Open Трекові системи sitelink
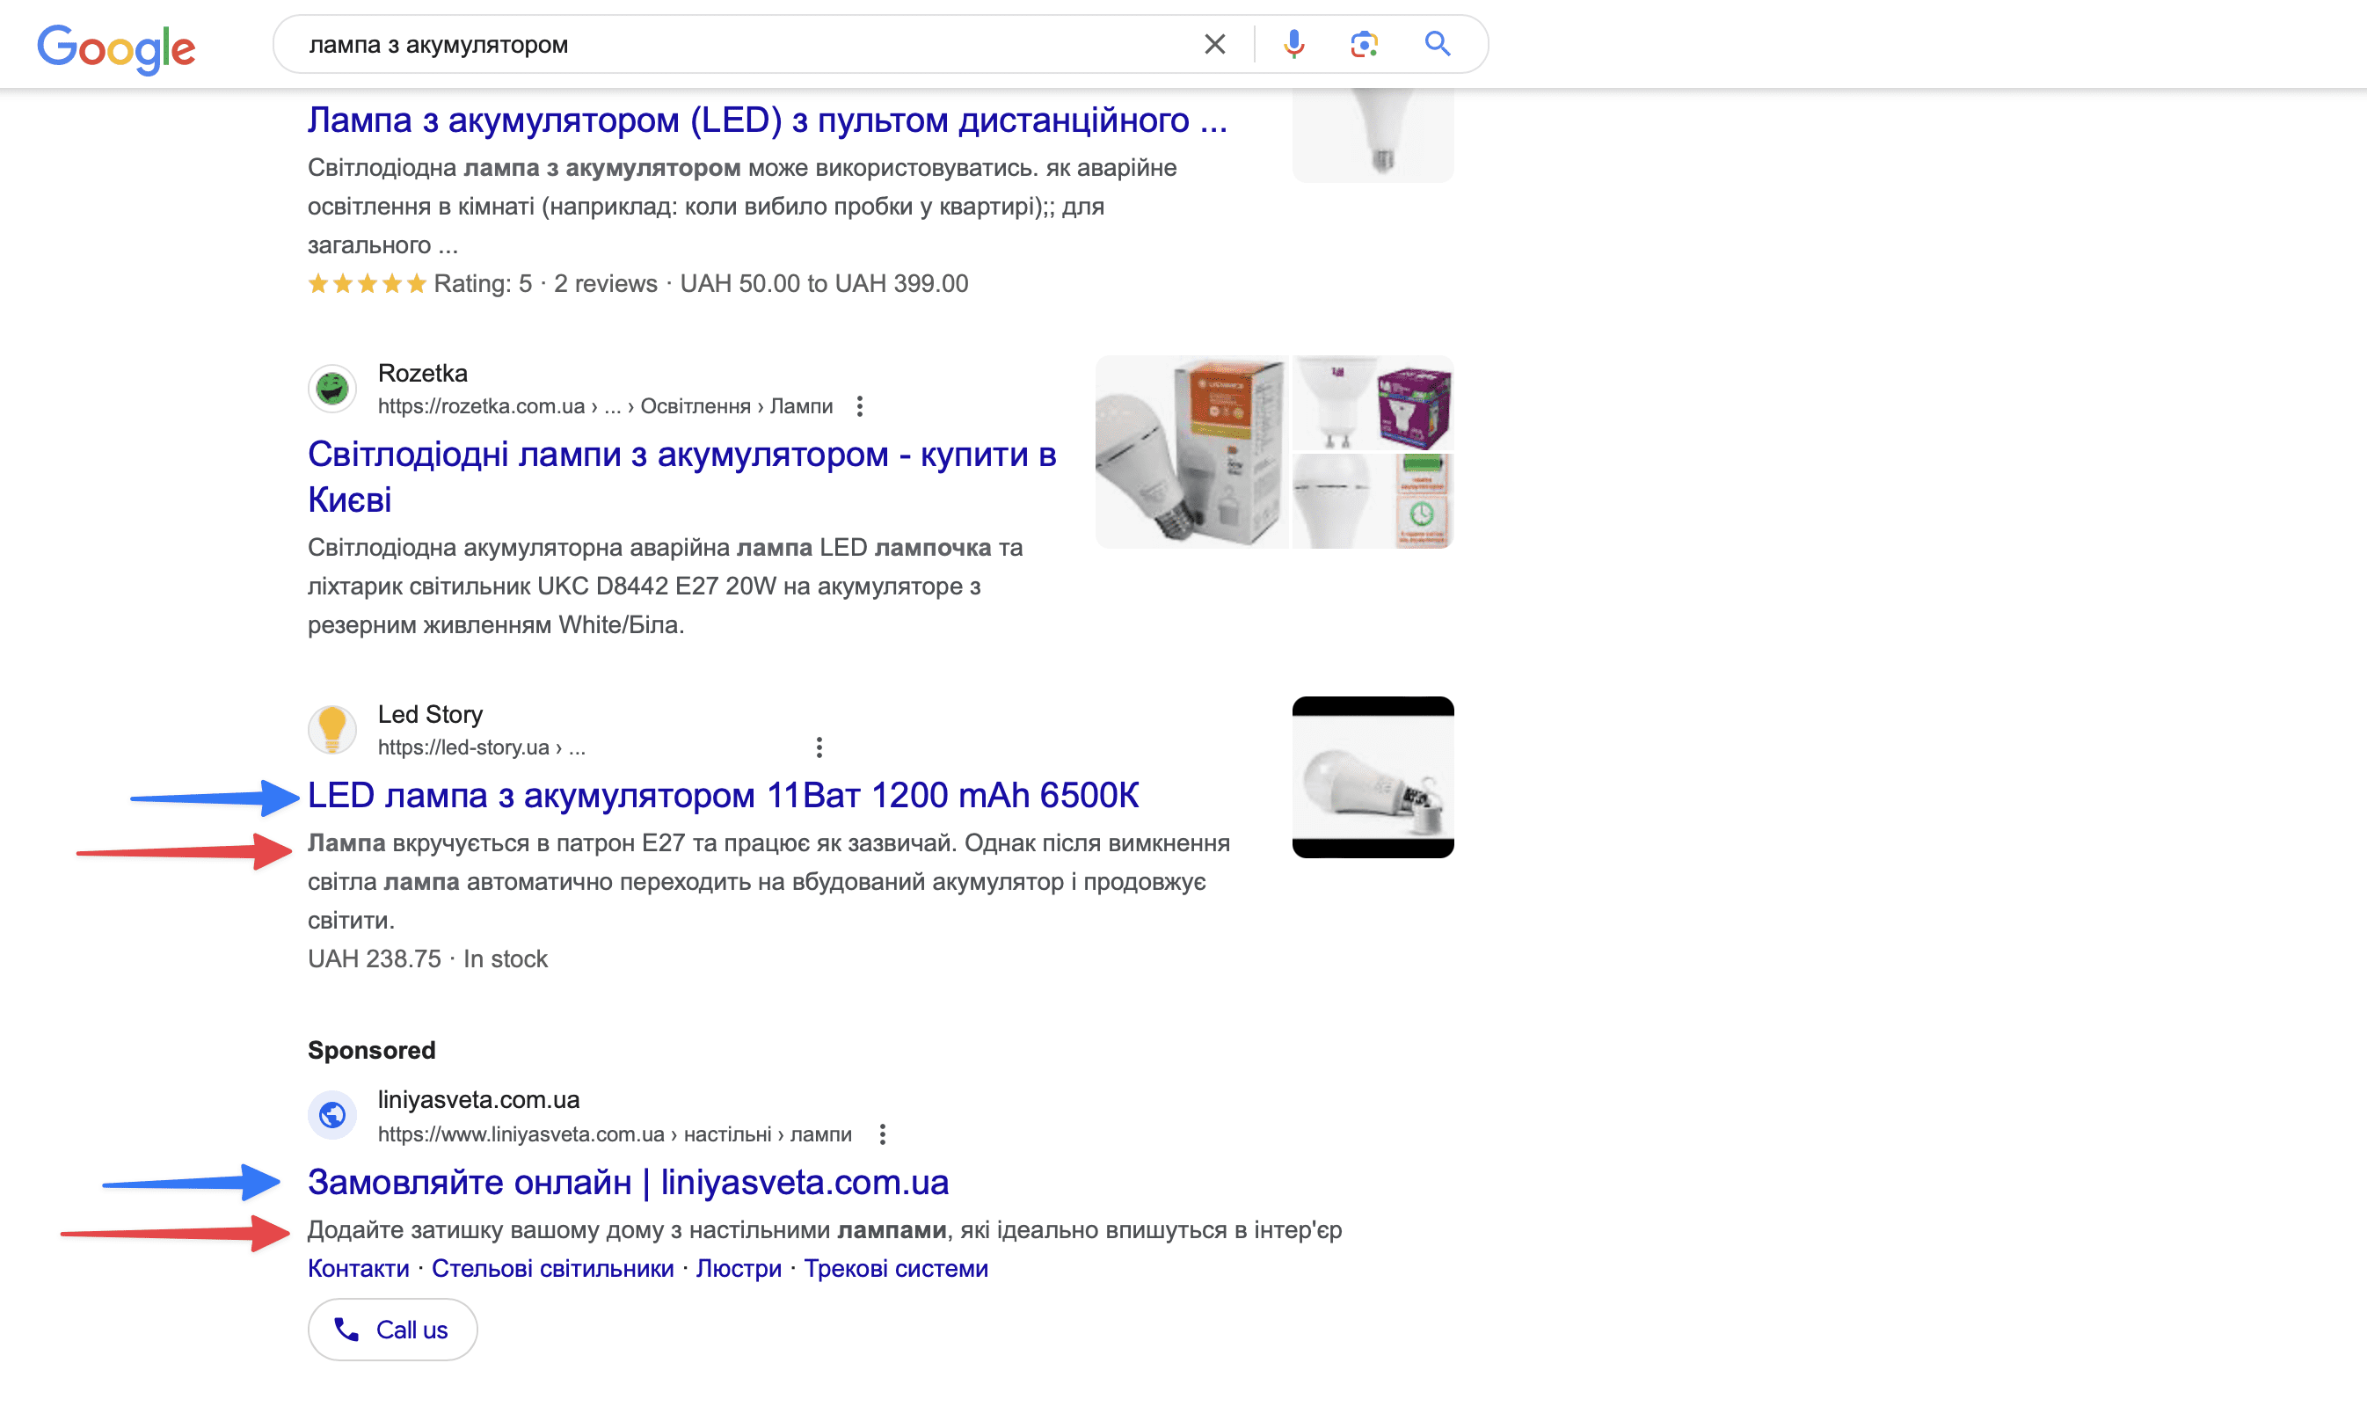2367x1414 pixels. (x=895, y=1269)
